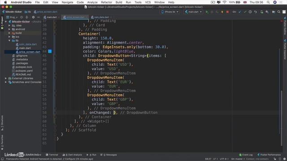Open the Favorites tool window tab

pos(2,142)
